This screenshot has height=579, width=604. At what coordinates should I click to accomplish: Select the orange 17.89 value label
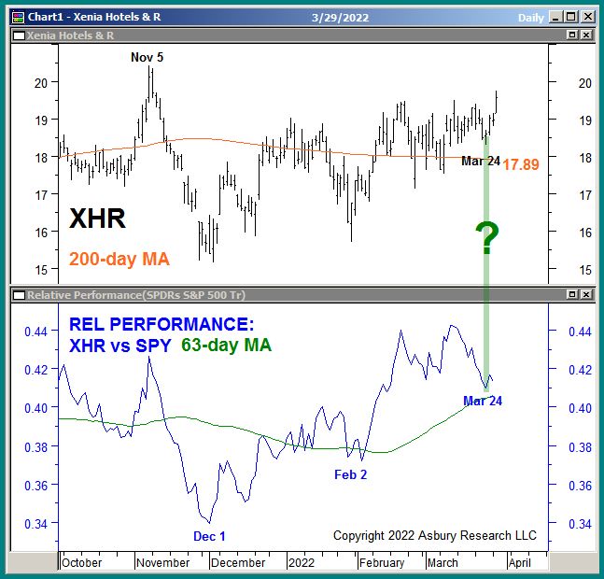point(521,164)
